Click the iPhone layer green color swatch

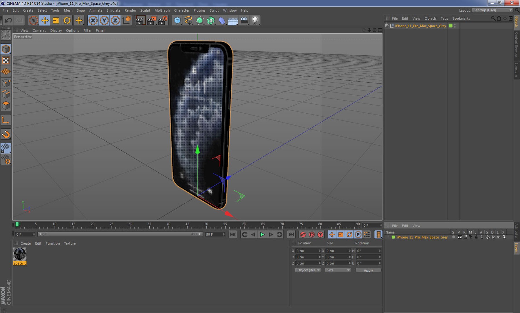393,237
